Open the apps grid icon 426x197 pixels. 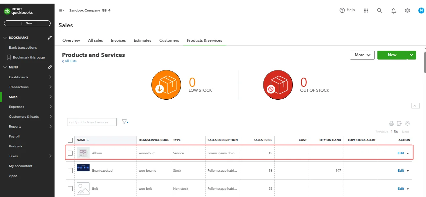tap(366, 11)
